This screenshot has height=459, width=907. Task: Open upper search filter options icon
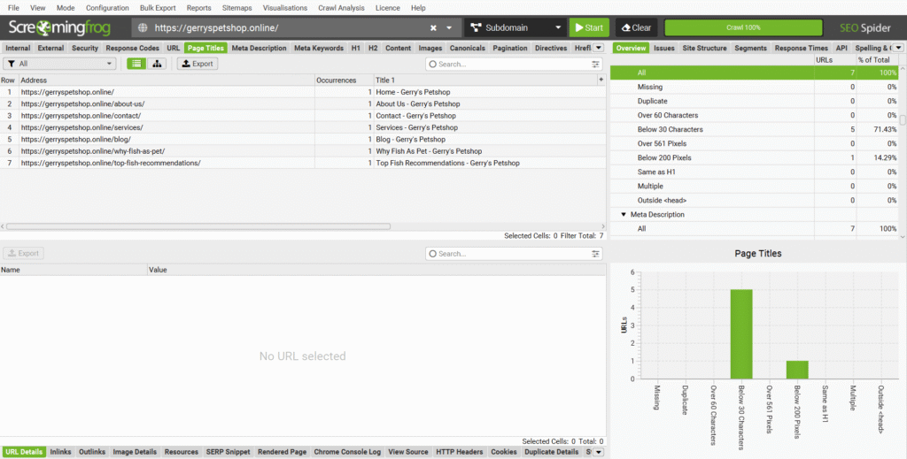pyautogui.click(x=596, y=64)
